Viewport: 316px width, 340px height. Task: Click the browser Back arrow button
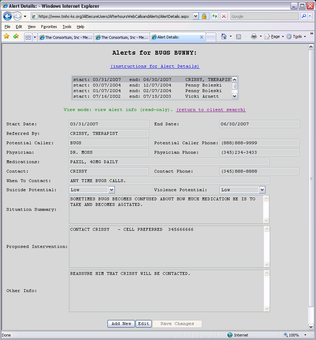click(8, 16)
